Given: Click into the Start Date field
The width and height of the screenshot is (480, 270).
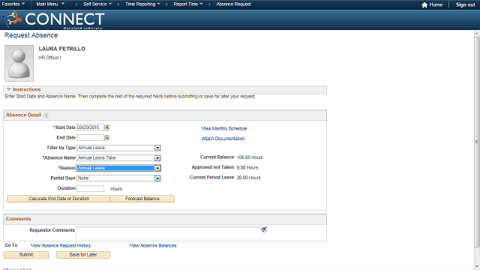Looking at the screenshot, I should 90,127.
